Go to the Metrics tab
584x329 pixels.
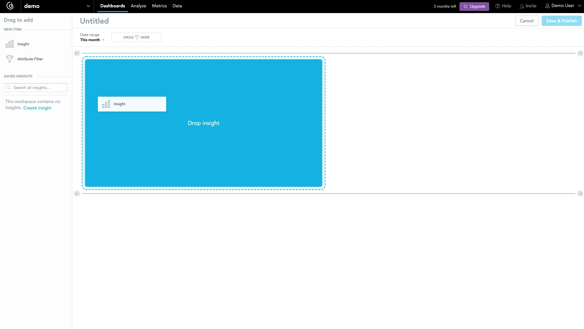point(159,6)
